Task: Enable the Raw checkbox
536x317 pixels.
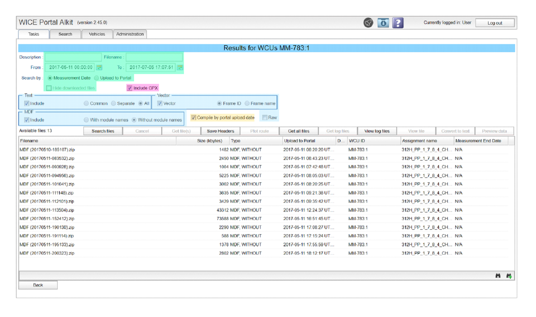Action: [x=265, y=118]
